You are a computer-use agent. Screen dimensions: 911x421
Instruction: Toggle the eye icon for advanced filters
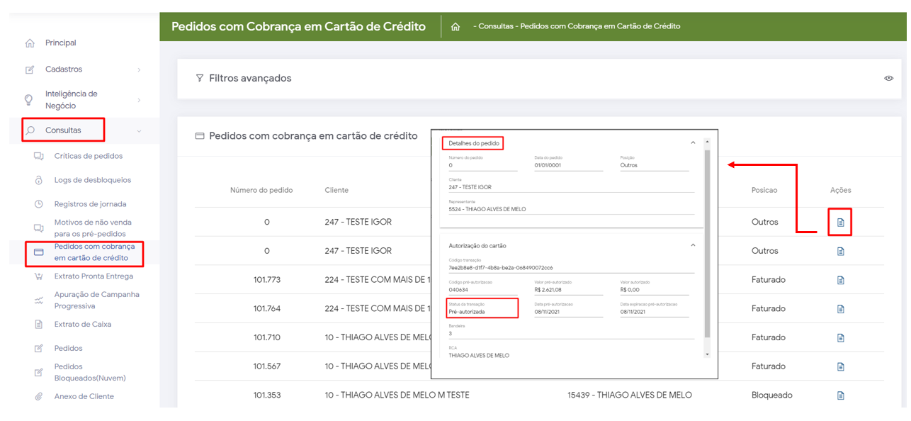[888, 78]
